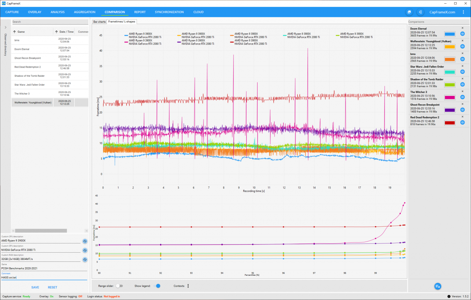Remove Wolfenstein: Youngblood from comparisons
Image resolution: width=471 pixels, height=300 pixels.
pos(463,41)
